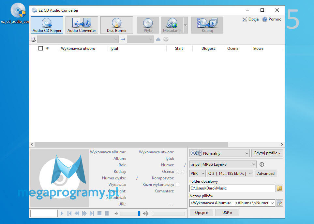Screen dimensions: 314x224
Task: Click the Płyta disc toolbar button
Action: tap(148, 25)
